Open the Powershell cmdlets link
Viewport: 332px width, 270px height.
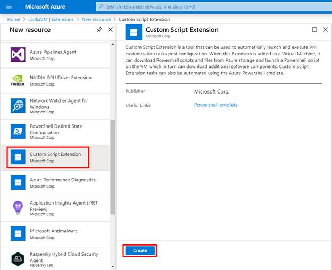216,105
